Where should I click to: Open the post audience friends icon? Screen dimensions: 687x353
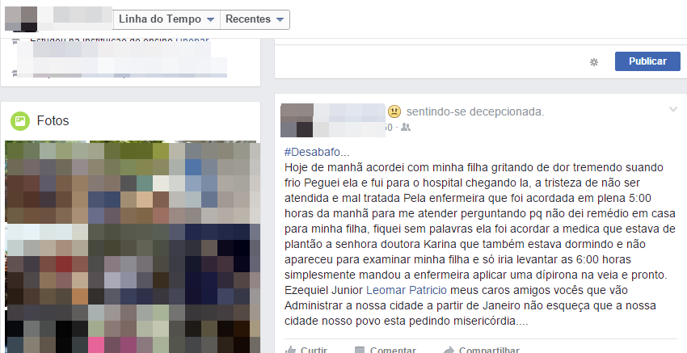(x=407, y=127)
